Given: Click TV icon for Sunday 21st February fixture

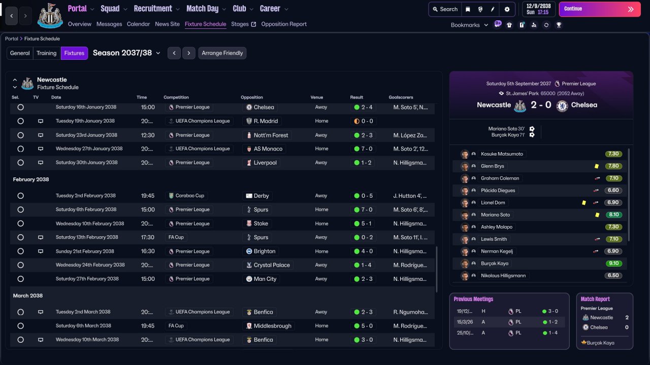Looking at the screenshot, I should click(x=41, y=251).
